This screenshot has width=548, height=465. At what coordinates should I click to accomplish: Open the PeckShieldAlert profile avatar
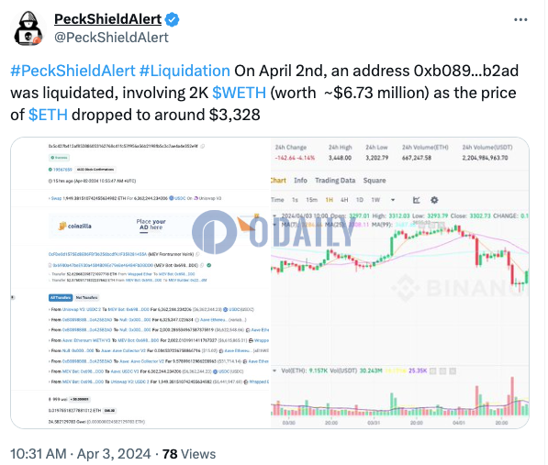[x=28, y=28]
